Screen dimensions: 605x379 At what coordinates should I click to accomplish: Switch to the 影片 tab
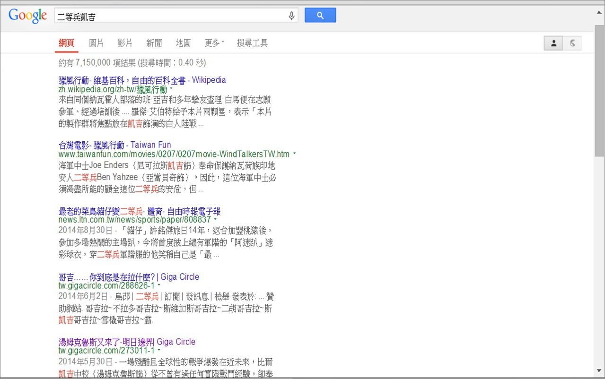pos(125,43)
